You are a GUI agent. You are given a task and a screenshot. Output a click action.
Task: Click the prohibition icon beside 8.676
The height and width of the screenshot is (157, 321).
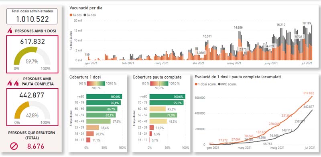click(x=14, y=146)
